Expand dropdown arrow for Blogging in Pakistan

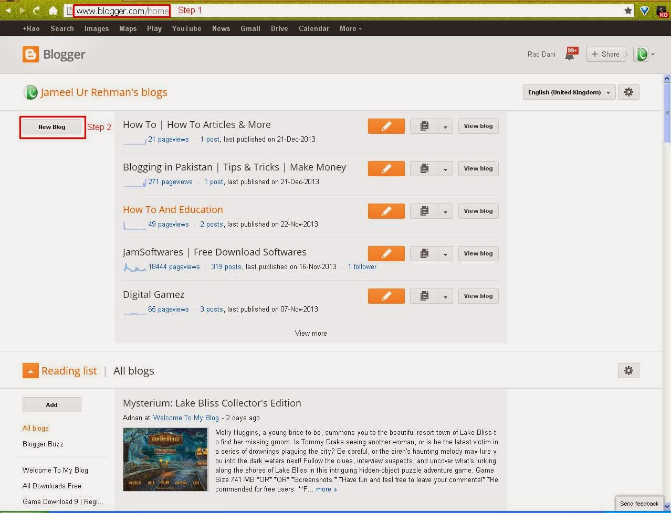(445, 168)
